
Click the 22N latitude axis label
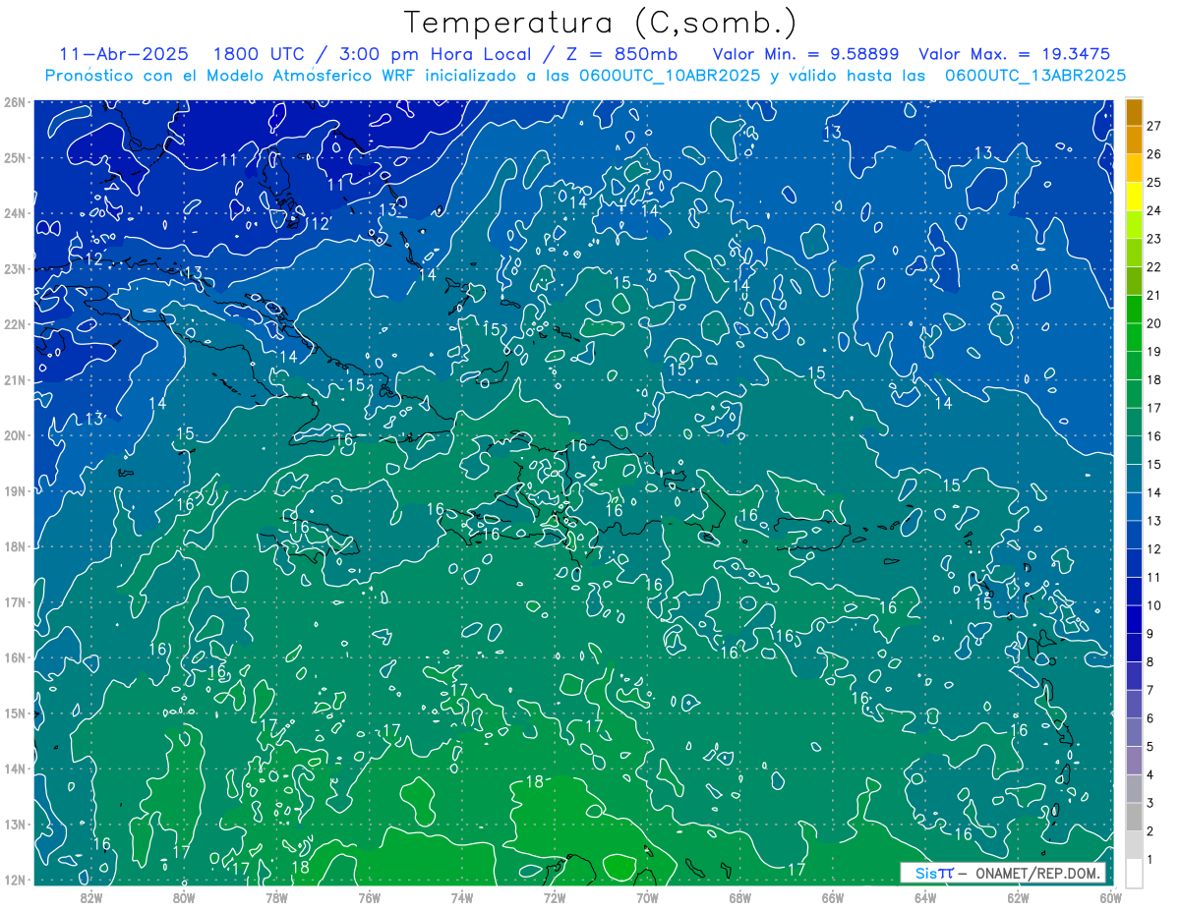tap(15, 324)
